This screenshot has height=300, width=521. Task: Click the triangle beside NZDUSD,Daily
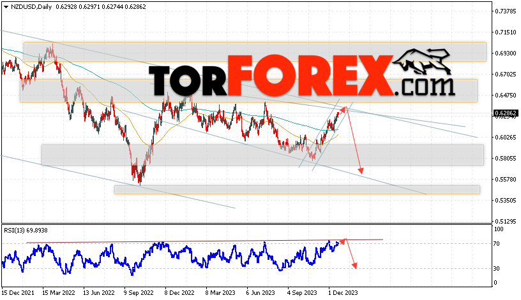coord(6,7)
